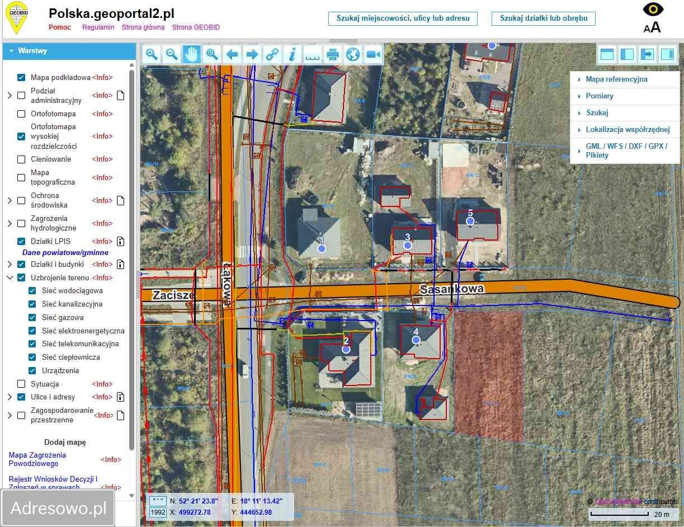
Task: Enable Cieniowanie layer checkbox
Action: click(21, 159)
